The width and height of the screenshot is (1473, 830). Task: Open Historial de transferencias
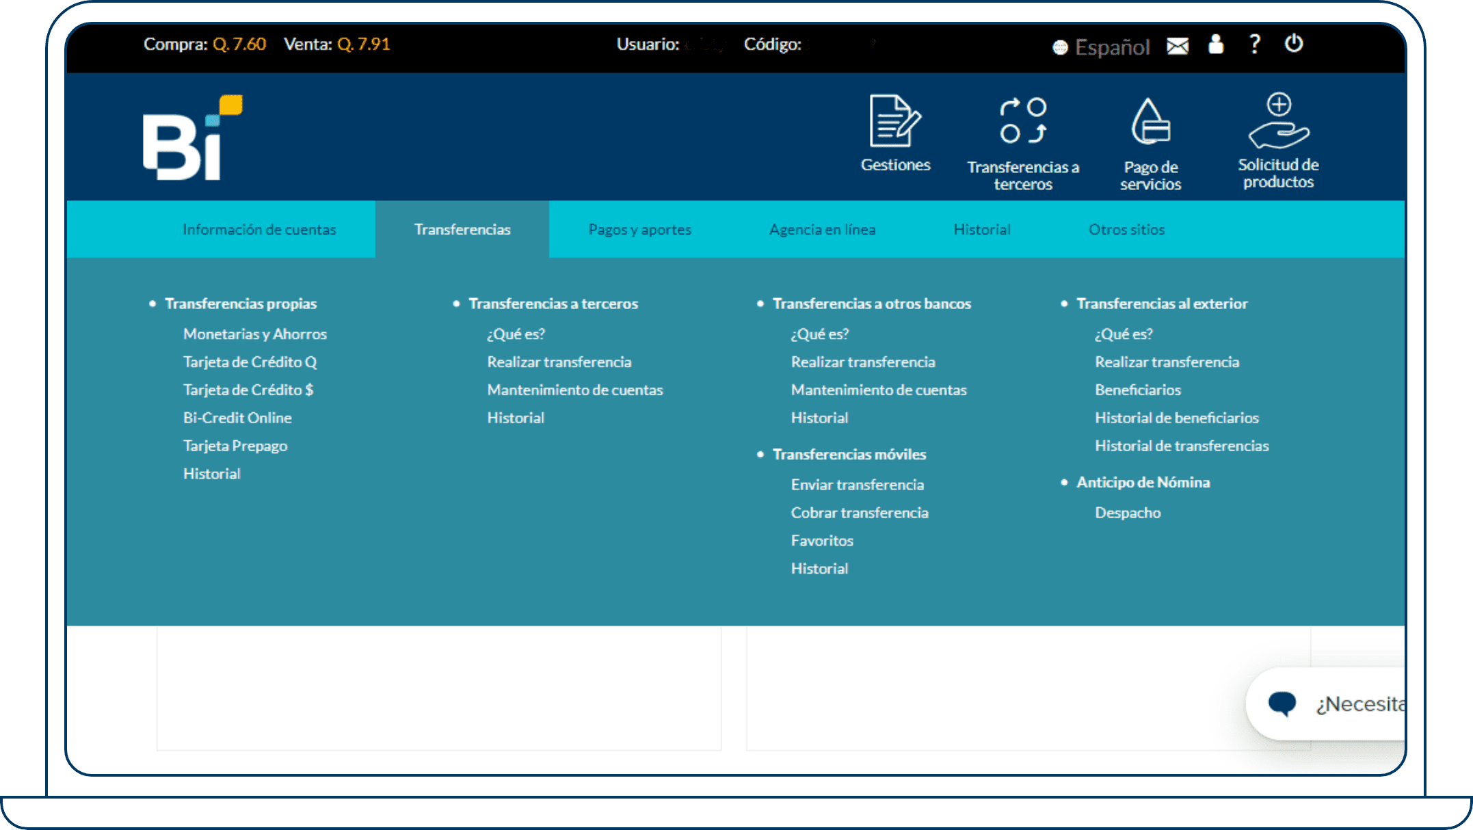[x=1182, y=446]
